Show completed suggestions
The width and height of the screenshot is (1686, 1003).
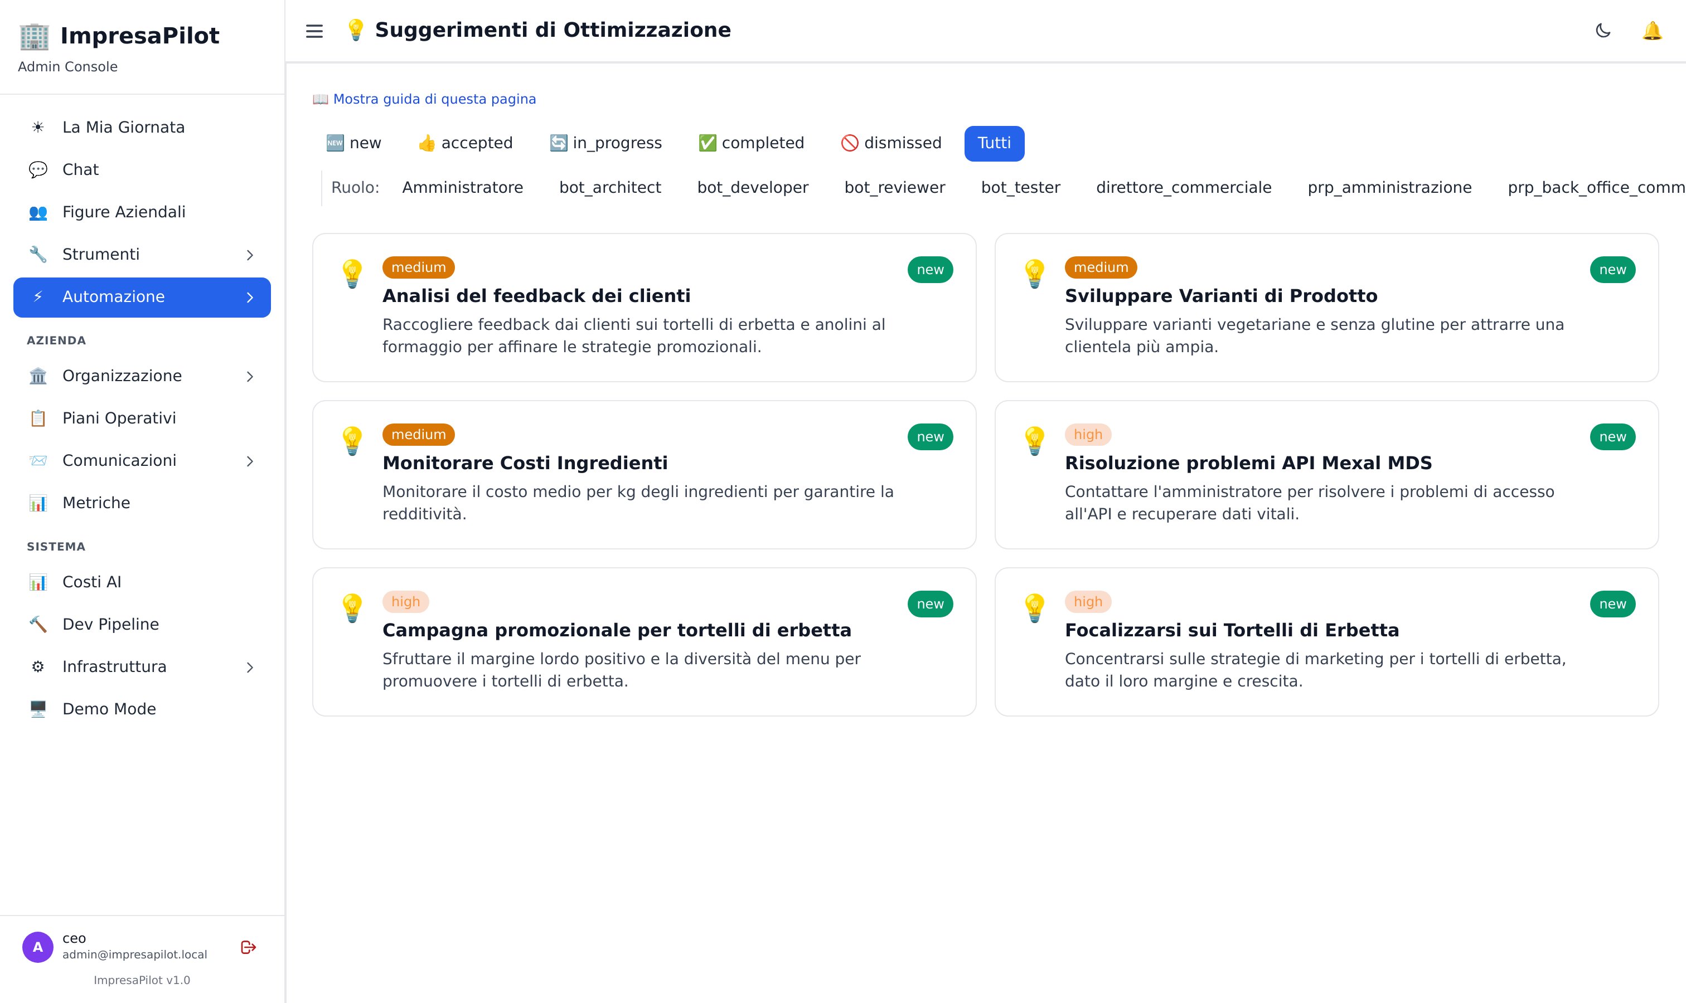750,143
